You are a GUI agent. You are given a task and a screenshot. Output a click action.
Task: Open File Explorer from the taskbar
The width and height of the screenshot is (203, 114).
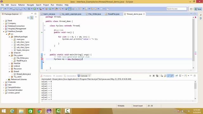pyautogui.click(x=21, y=111)
